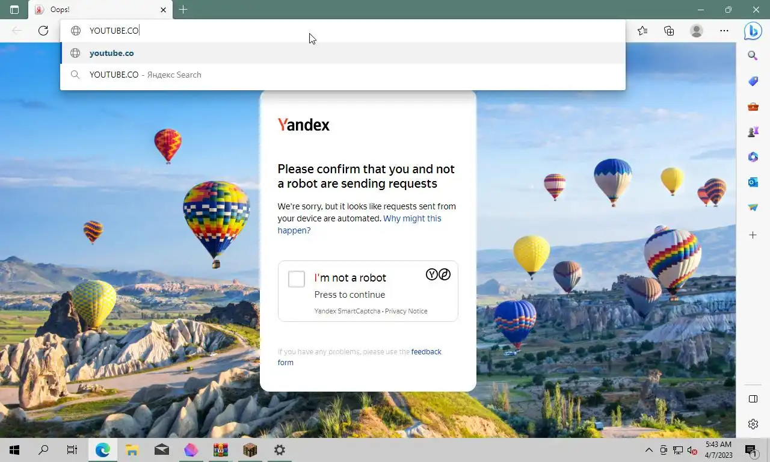Open WinRAR on taskbar
The image size is (770, 462).
point(221,450)
